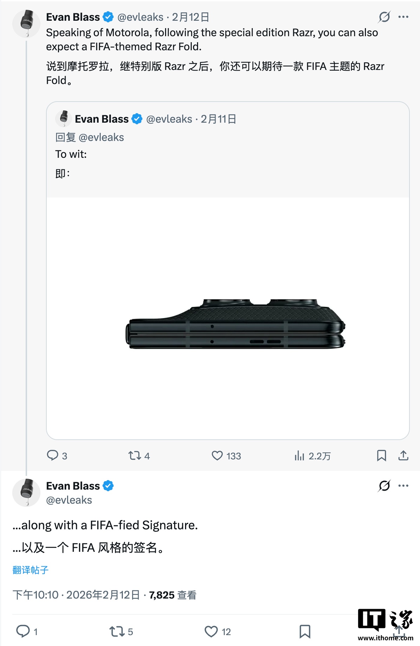Viewport: 420px width, 646px height.
Task: Click the 翻译帖子 translate link
Action: coord(31,570)
